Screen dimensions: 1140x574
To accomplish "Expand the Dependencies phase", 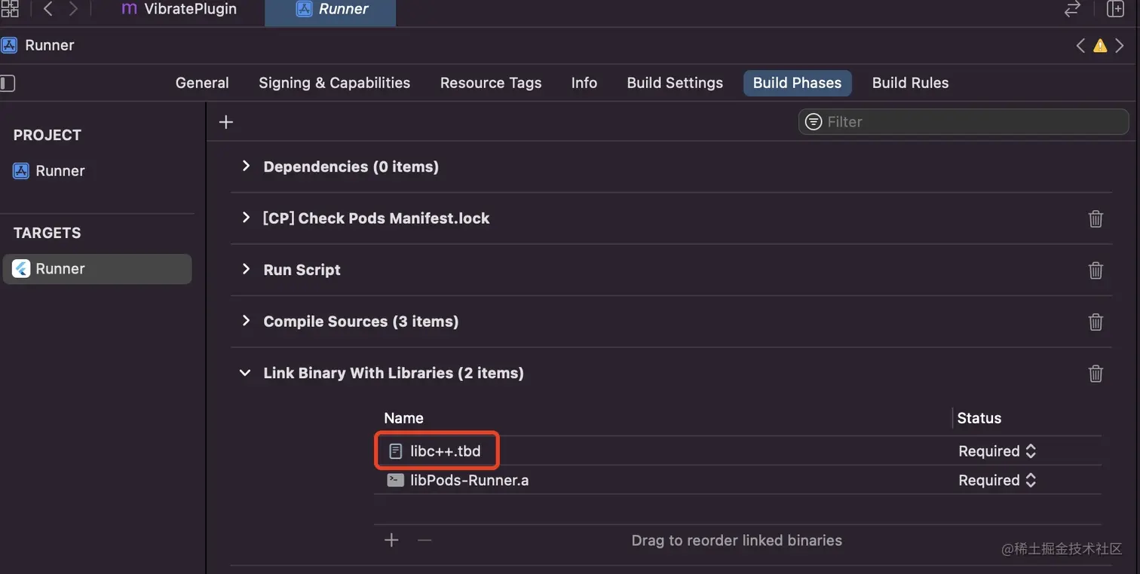I will (246, 166).
